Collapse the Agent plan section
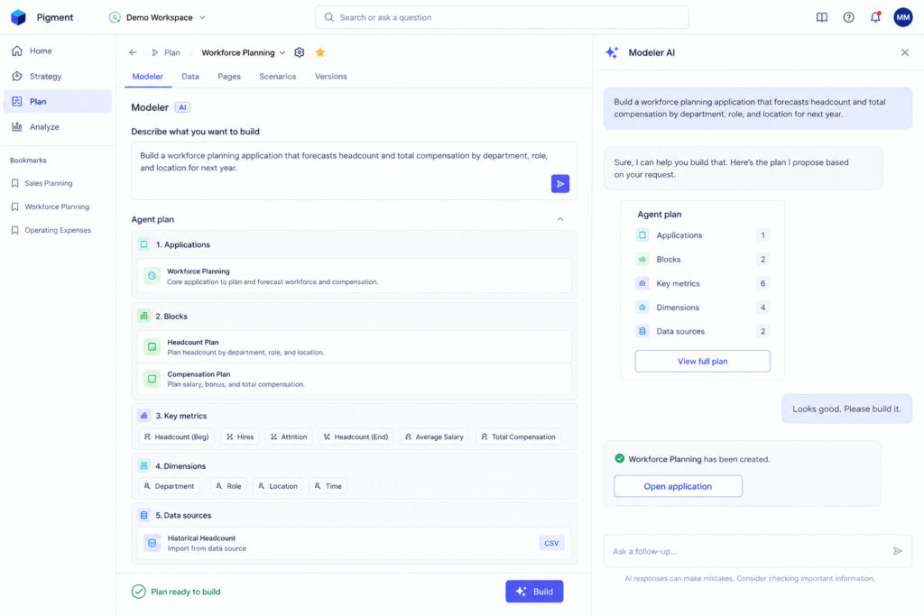This screenshot has height=616, width=924. [x=559, y=219]
